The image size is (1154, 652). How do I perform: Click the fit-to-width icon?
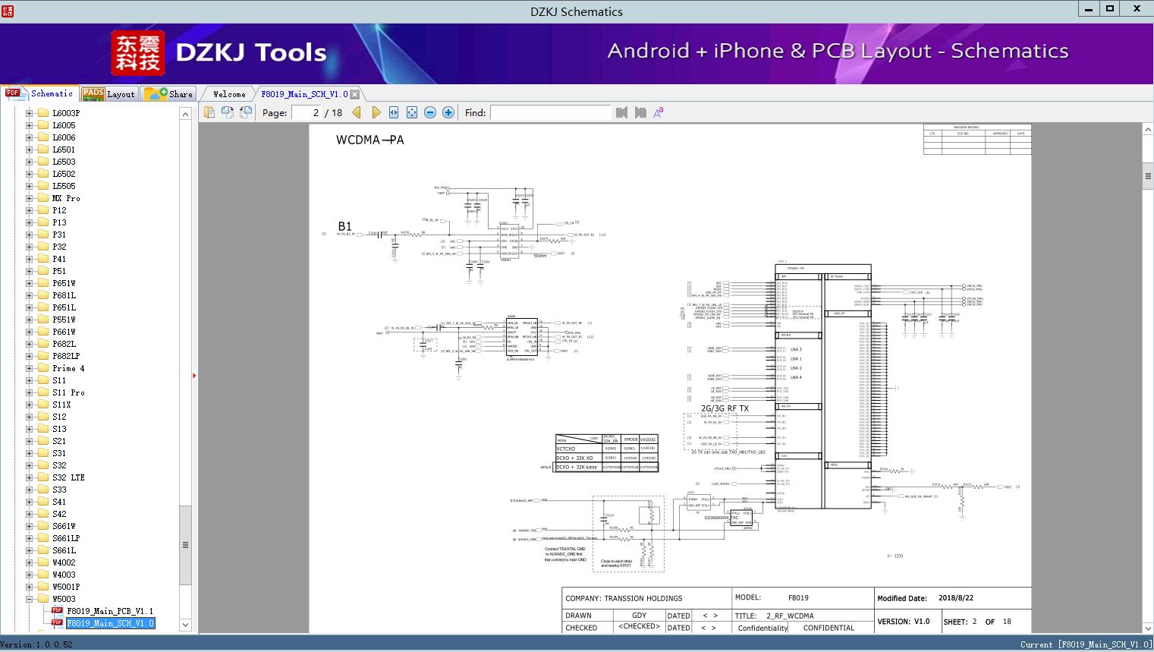394,112
